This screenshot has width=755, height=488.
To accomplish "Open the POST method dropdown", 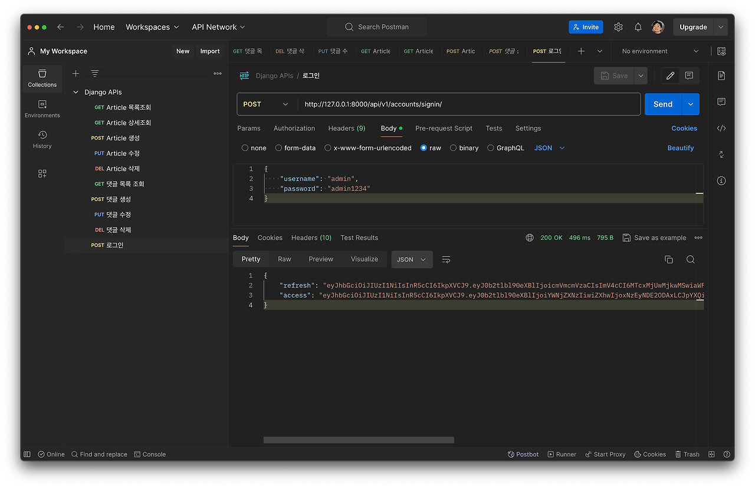I will (266, 104).
